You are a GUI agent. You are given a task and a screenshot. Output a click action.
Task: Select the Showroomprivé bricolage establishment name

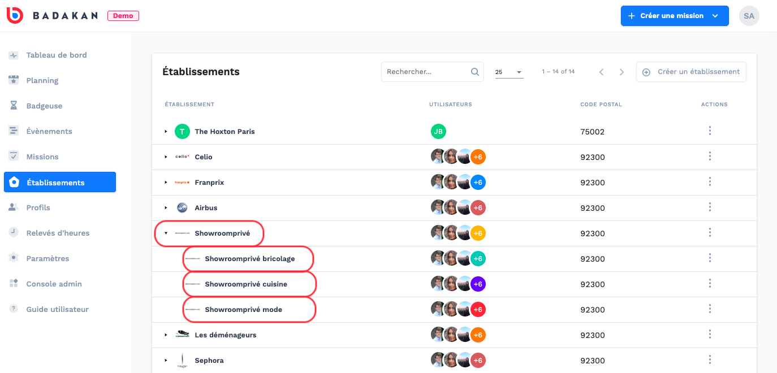point(250,259)
